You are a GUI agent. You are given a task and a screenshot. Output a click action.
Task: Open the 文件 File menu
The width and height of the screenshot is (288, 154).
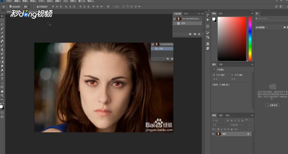(9, 1)
